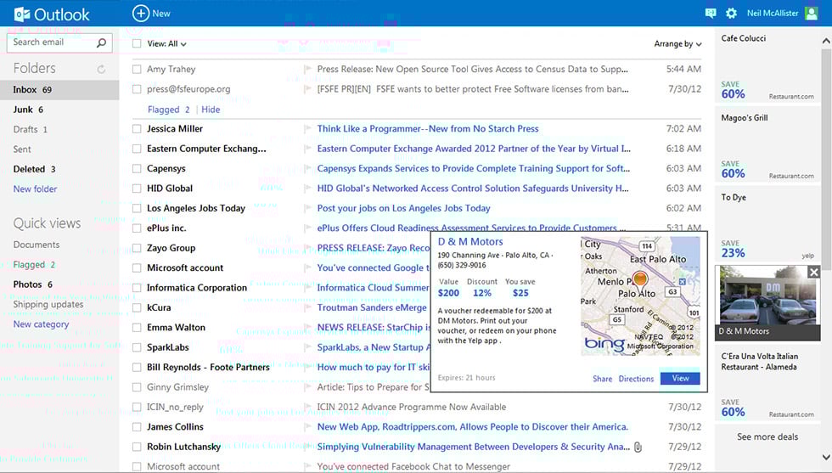The width and height of the screenshot is (832, 473).
Task: Open the messaging chat icon in header
Action: point(711,14)
